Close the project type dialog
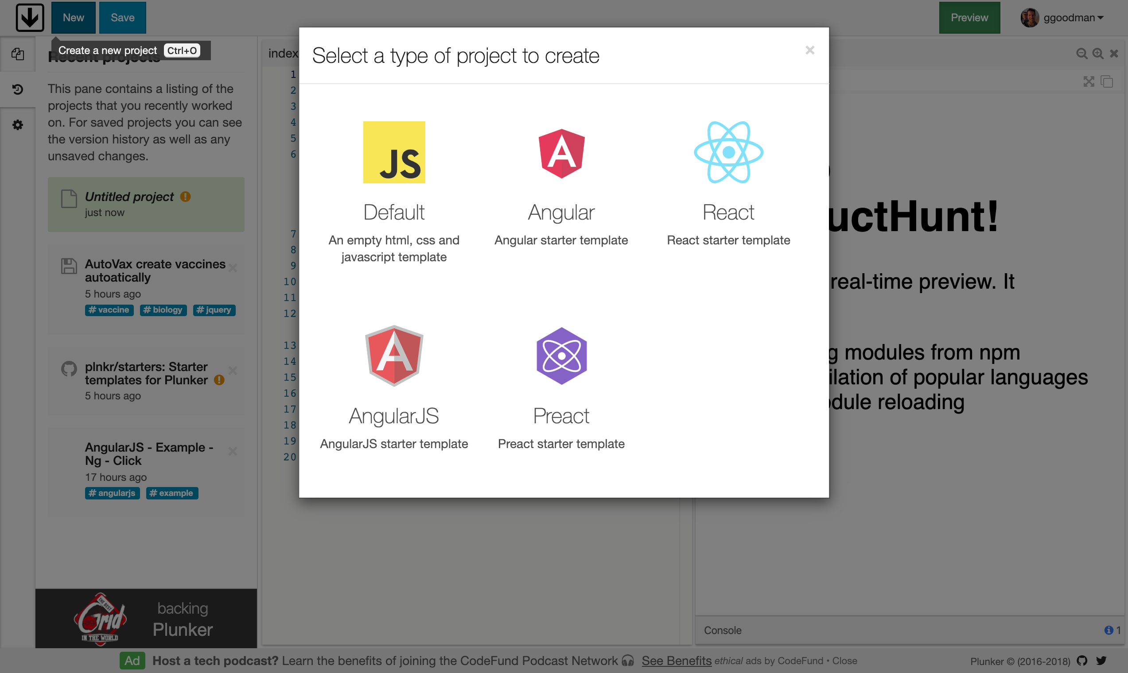 click(809, 50)
